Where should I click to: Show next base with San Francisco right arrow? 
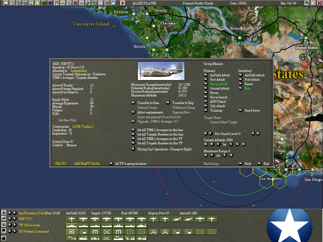point(15,213)
